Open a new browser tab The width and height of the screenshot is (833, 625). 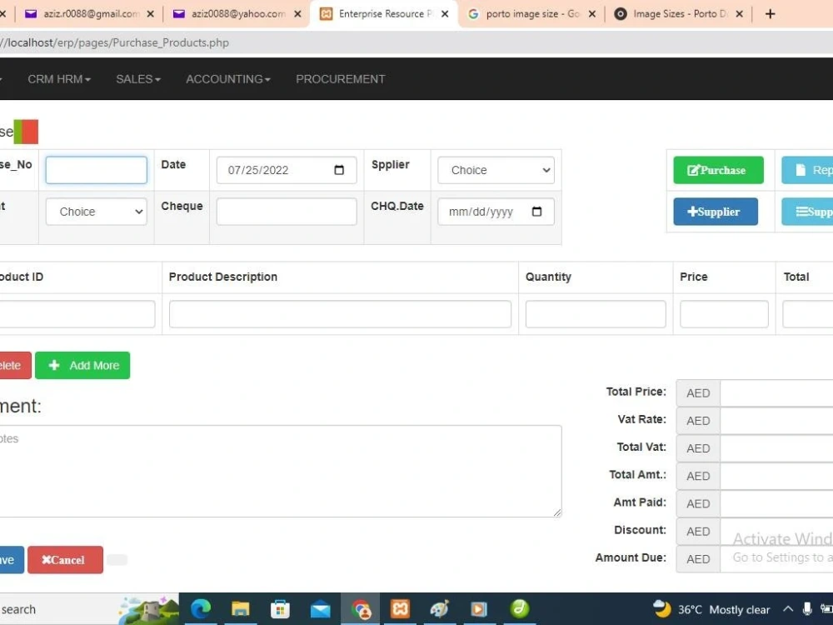[771, 14]
